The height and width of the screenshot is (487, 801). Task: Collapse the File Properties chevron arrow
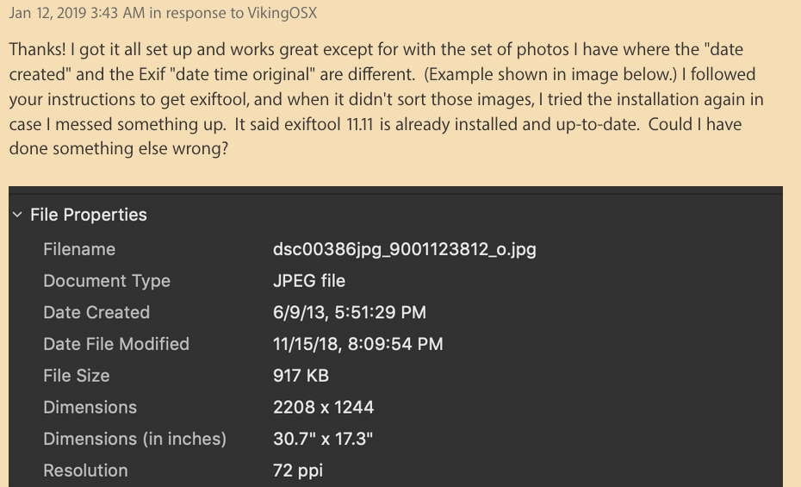pos(17,215)
